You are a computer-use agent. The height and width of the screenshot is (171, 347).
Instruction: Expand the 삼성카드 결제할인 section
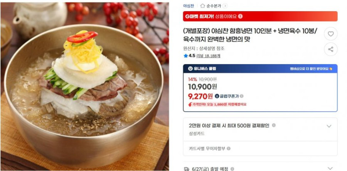pyautogui.click(x=329, y=126)
